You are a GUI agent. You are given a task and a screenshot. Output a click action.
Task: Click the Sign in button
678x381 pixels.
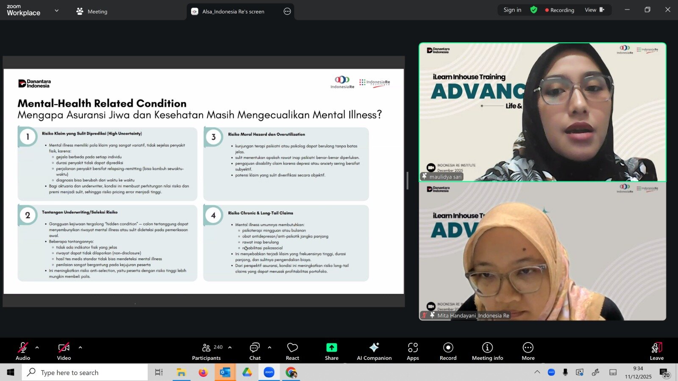tap(512, 10)
